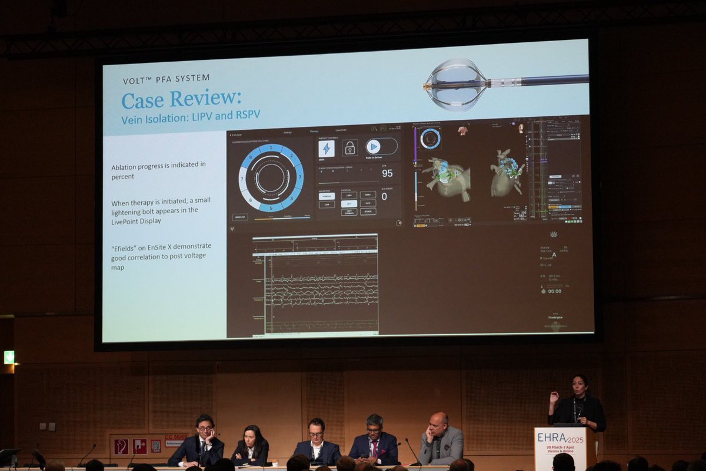Choose Other location button
This screenshot has height=471, width=706.
click(x=368, y=211)
